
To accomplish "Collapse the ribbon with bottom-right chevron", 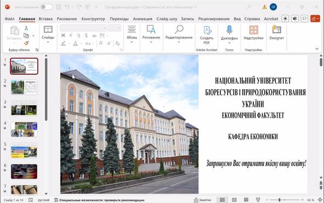I will coord(317,49).
